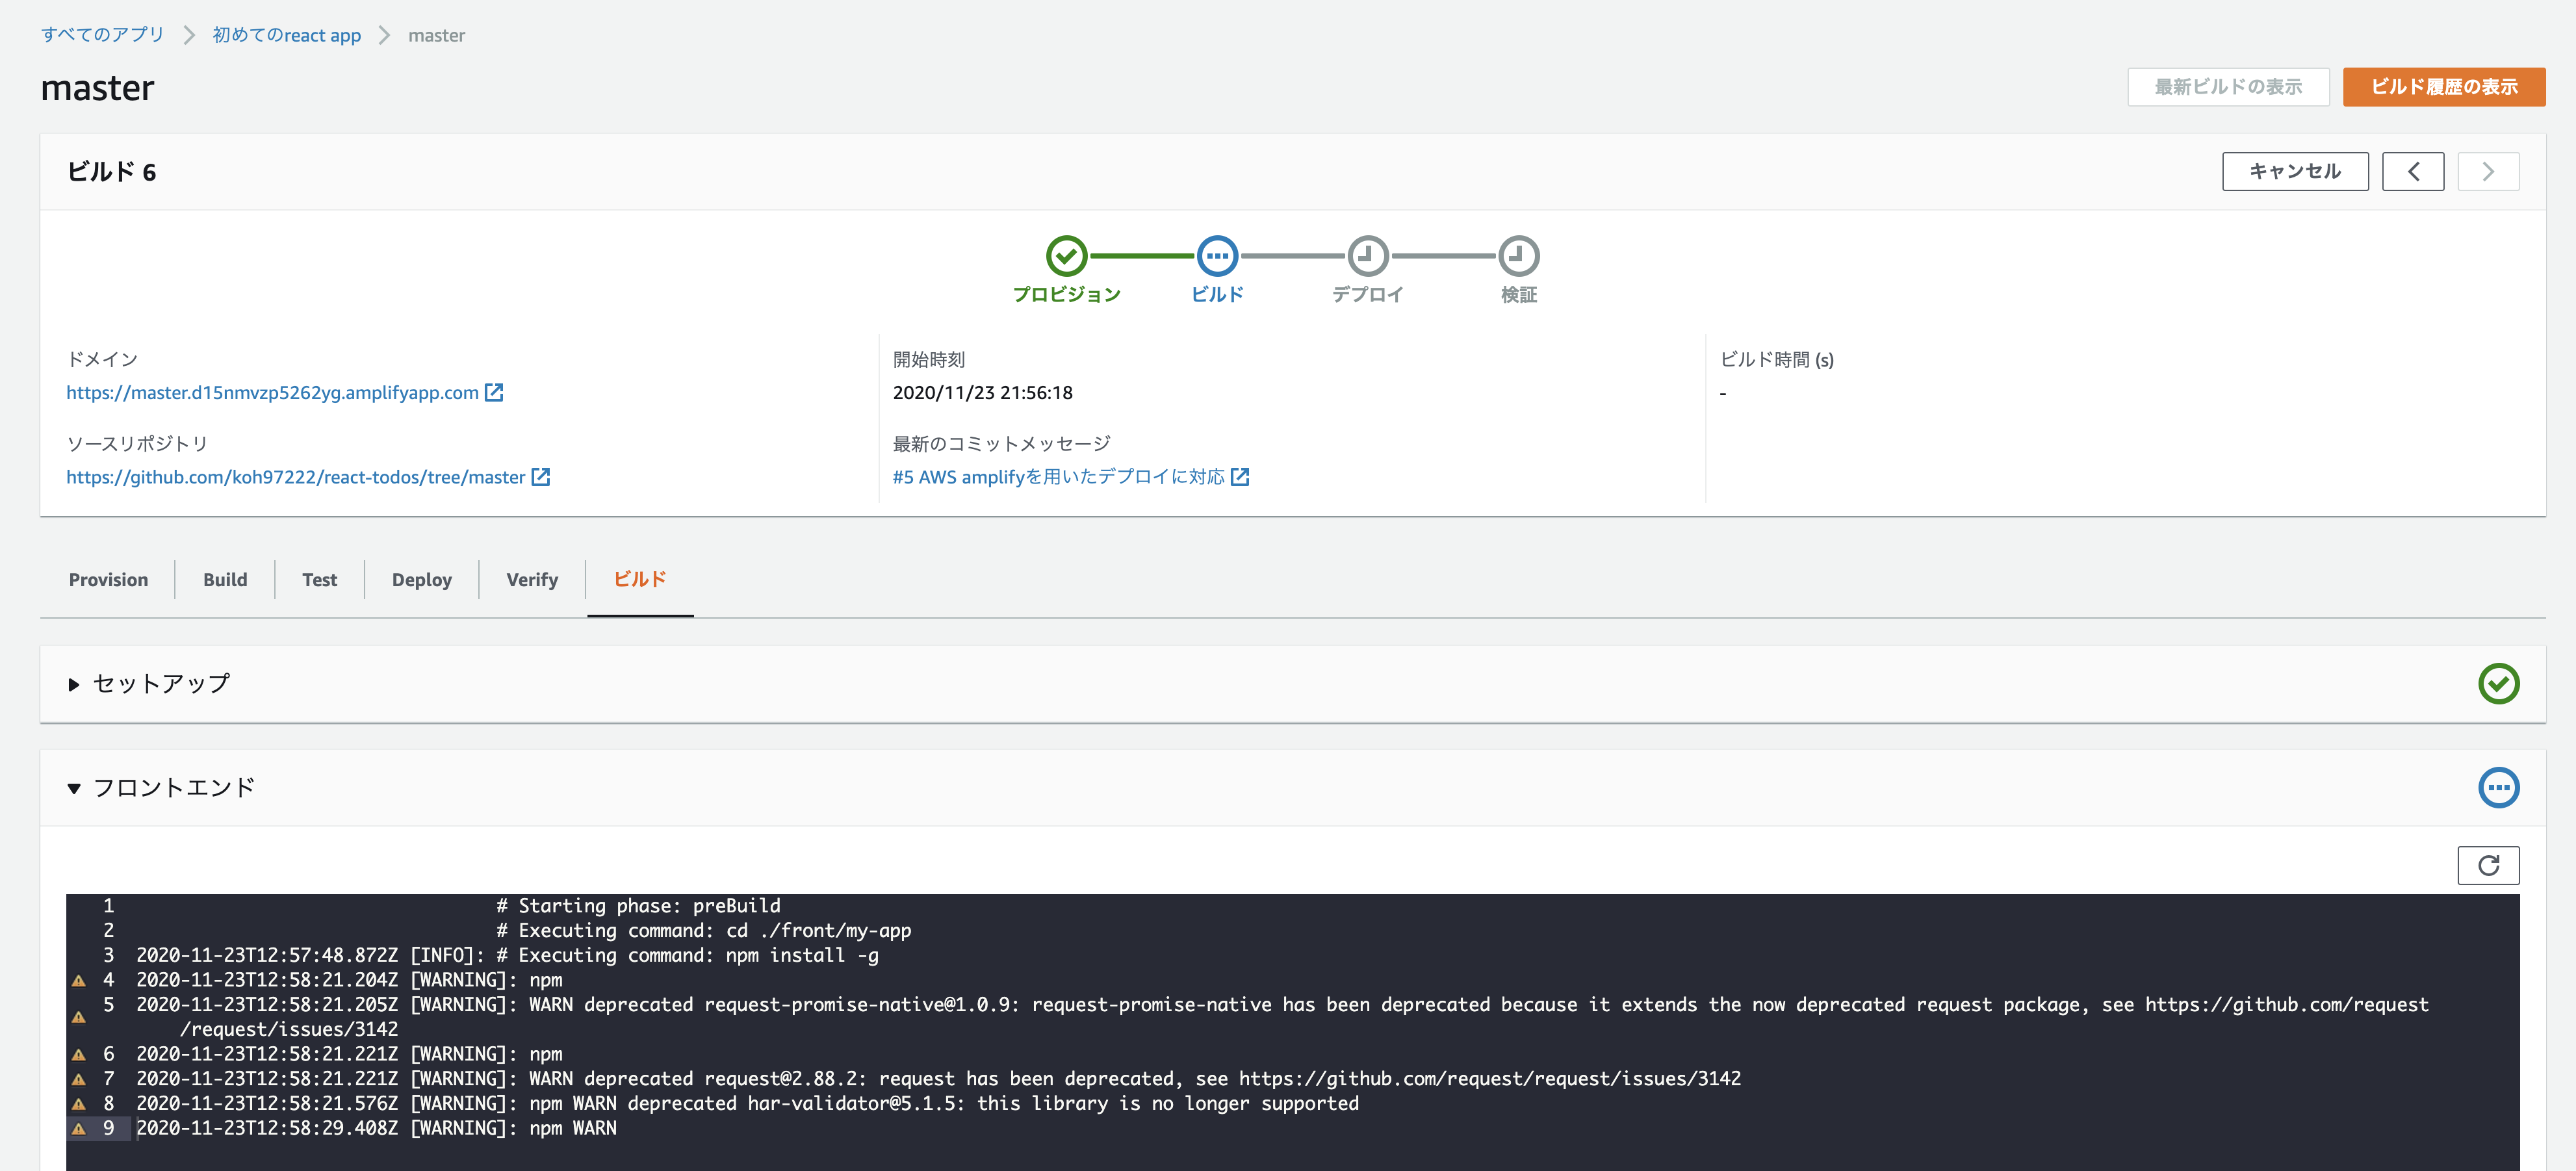Click the Verify pending clock icon
Viewport: 2576px width, 1171px height.
tap(1518, 256)
